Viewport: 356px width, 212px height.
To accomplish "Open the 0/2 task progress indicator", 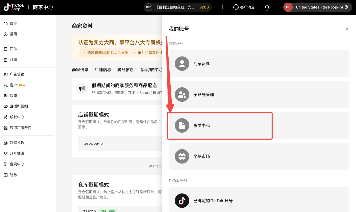I will pos(148,7).
